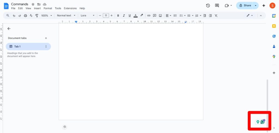This screenshot has width=279, height=133.
Task: Open numbered list options dropdown
Action: 198,16
